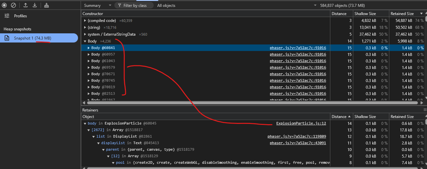Sort by upper Shallow Size column header
The height and width of the screenshot is (169, 427).
coord(371,14)
